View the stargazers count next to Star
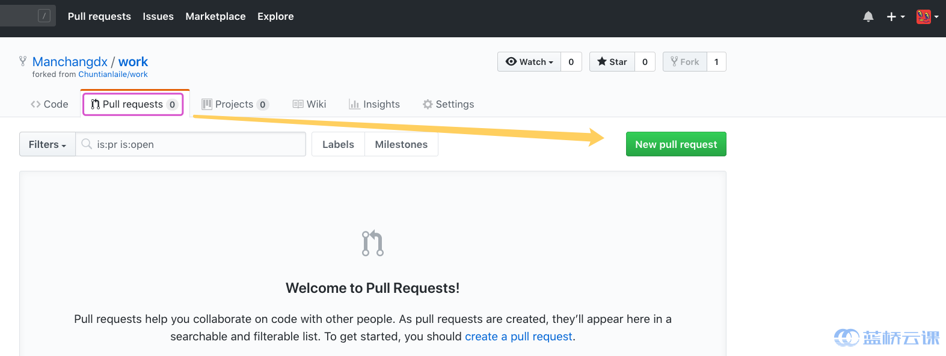Image resolution: width=946 pixels, height=356 pixels. (x=645, y=62)
